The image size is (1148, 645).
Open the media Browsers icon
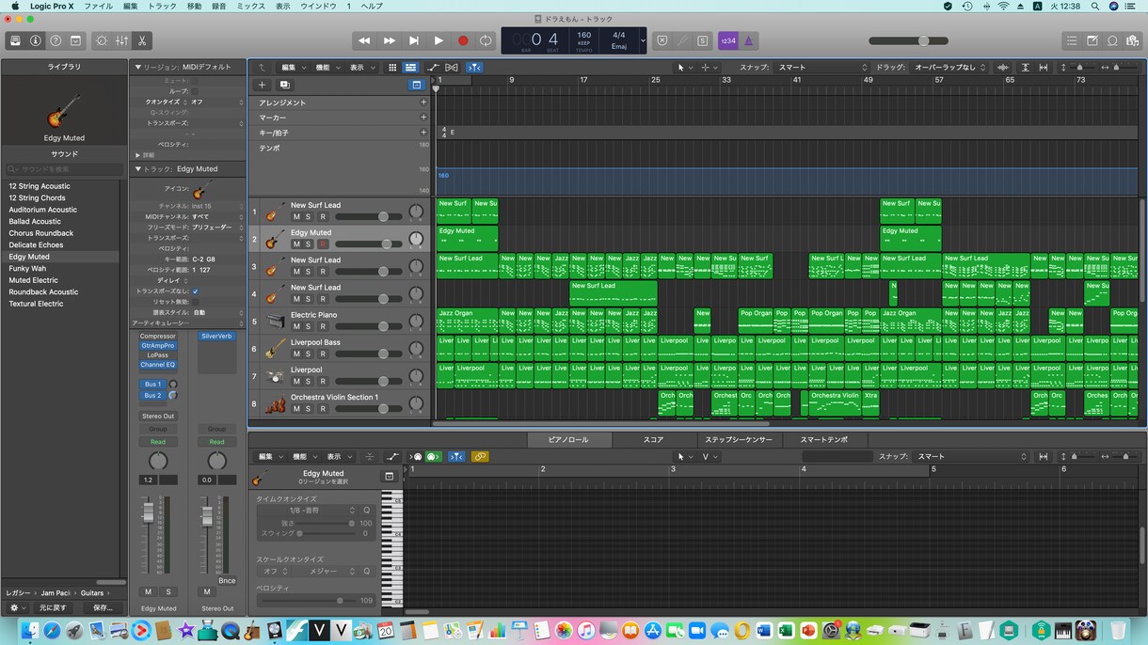pos(1132,40)
